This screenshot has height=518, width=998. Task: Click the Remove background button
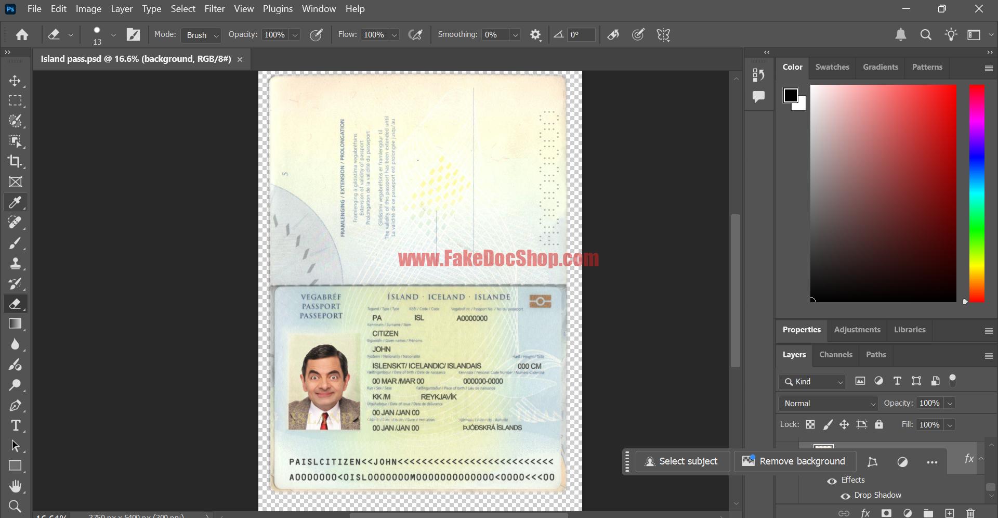coord(794,461)
